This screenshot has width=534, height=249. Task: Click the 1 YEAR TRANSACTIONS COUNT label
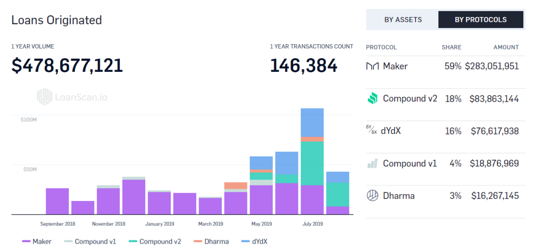312,47
